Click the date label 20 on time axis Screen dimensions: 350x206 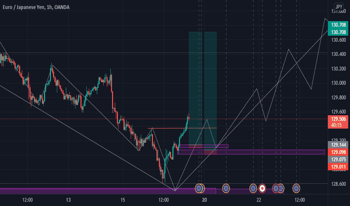204,200
